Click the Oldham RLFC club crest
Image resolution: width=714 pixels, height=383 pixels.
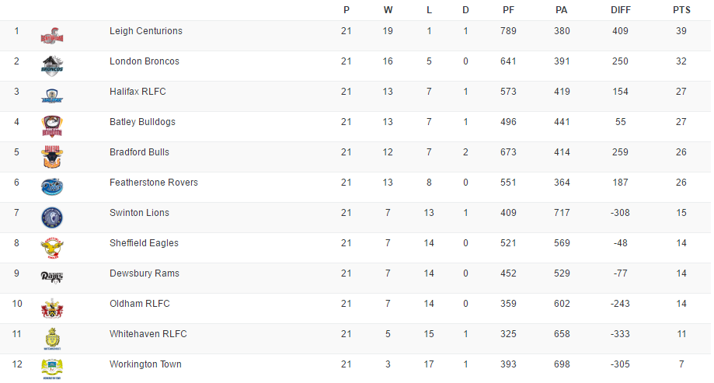pos(52,308)
